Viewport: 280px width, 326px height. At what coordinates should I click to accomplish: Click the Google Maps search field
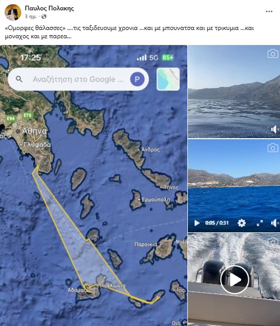coord(79,79)
